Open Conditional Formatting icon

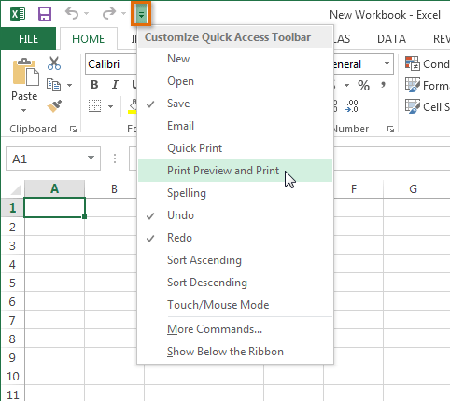pyautogui.click(x=413, y=63)
